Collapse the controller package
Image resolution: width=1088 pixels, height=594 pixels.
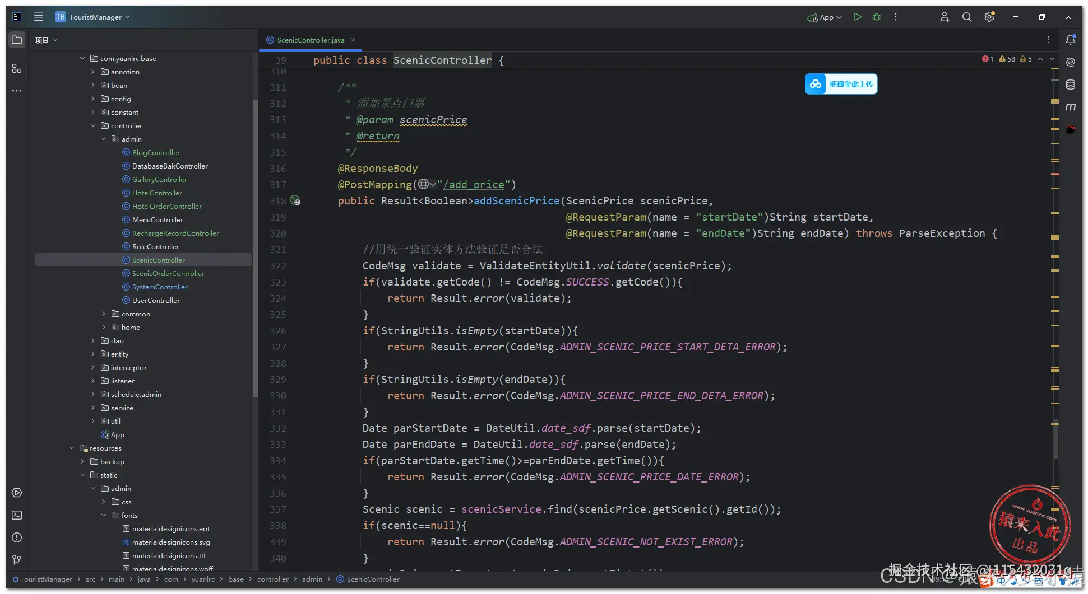point(93,125)
